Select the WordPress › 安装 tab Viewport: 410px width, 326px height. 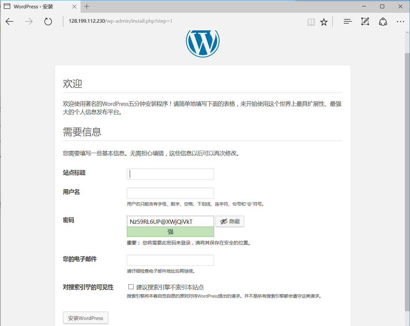click(x=40, y=6)
